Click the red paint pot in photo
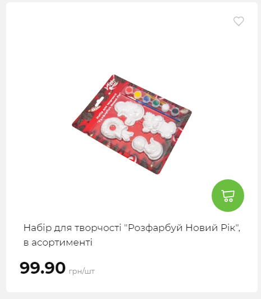This screenshot has width=261, height=299. pos(129,89)
